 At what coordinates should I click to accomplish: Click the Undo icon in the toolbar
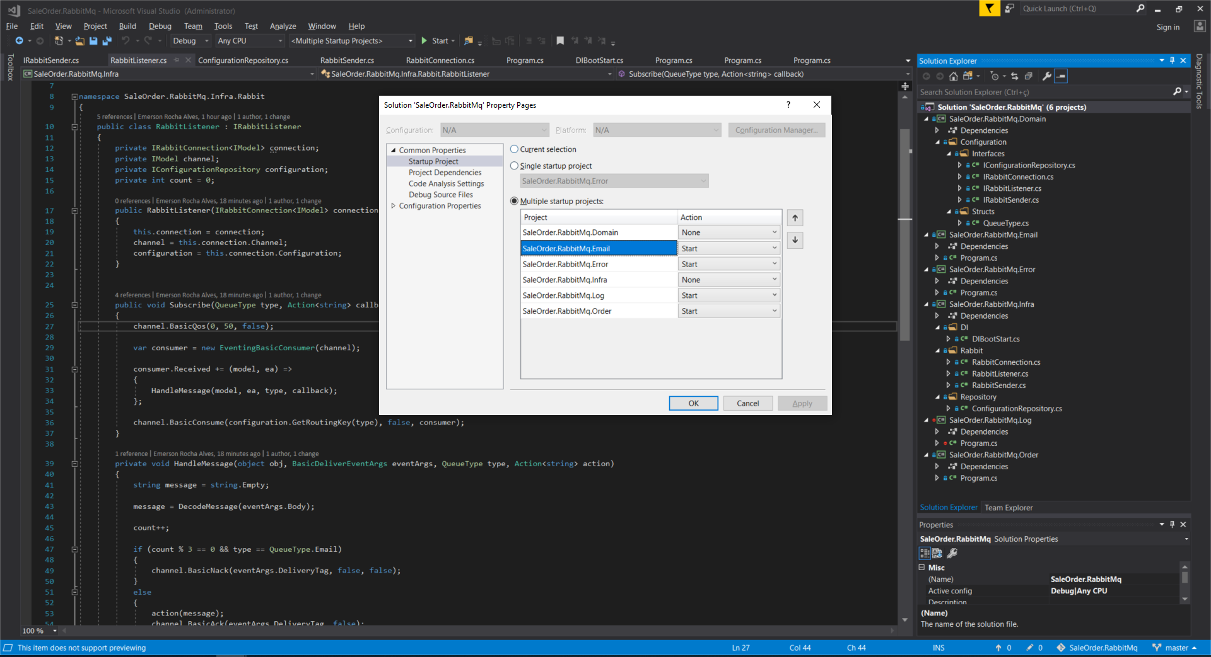[x=126, y=41]
